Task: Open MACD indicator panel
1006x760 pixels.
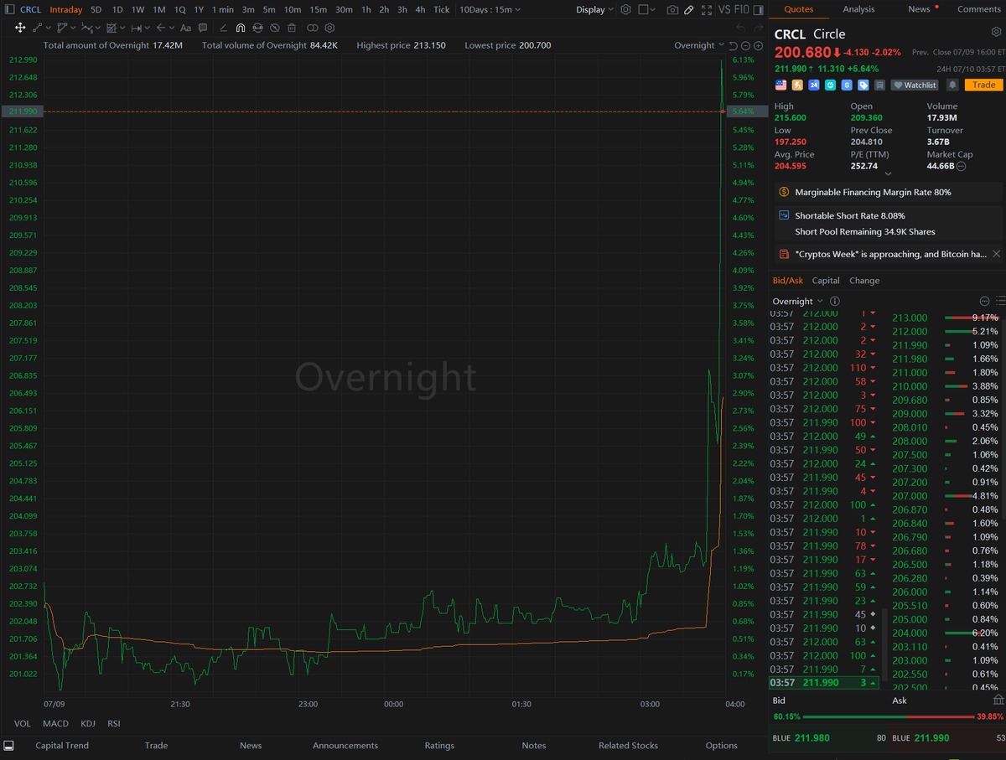Action: (x=55, y=723)
